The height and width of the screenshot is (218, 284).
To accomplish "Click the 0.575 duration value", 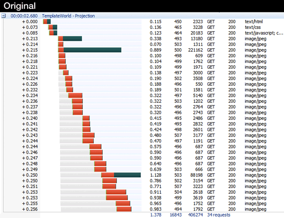I will [156, 146].
